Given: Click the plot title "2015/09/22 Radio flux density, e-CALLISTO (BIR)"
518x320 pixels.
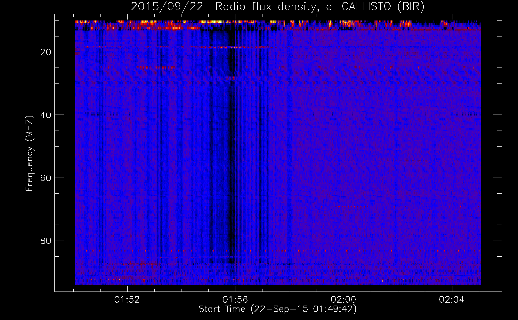Looking at the screenshot, I should coord(278,7).
